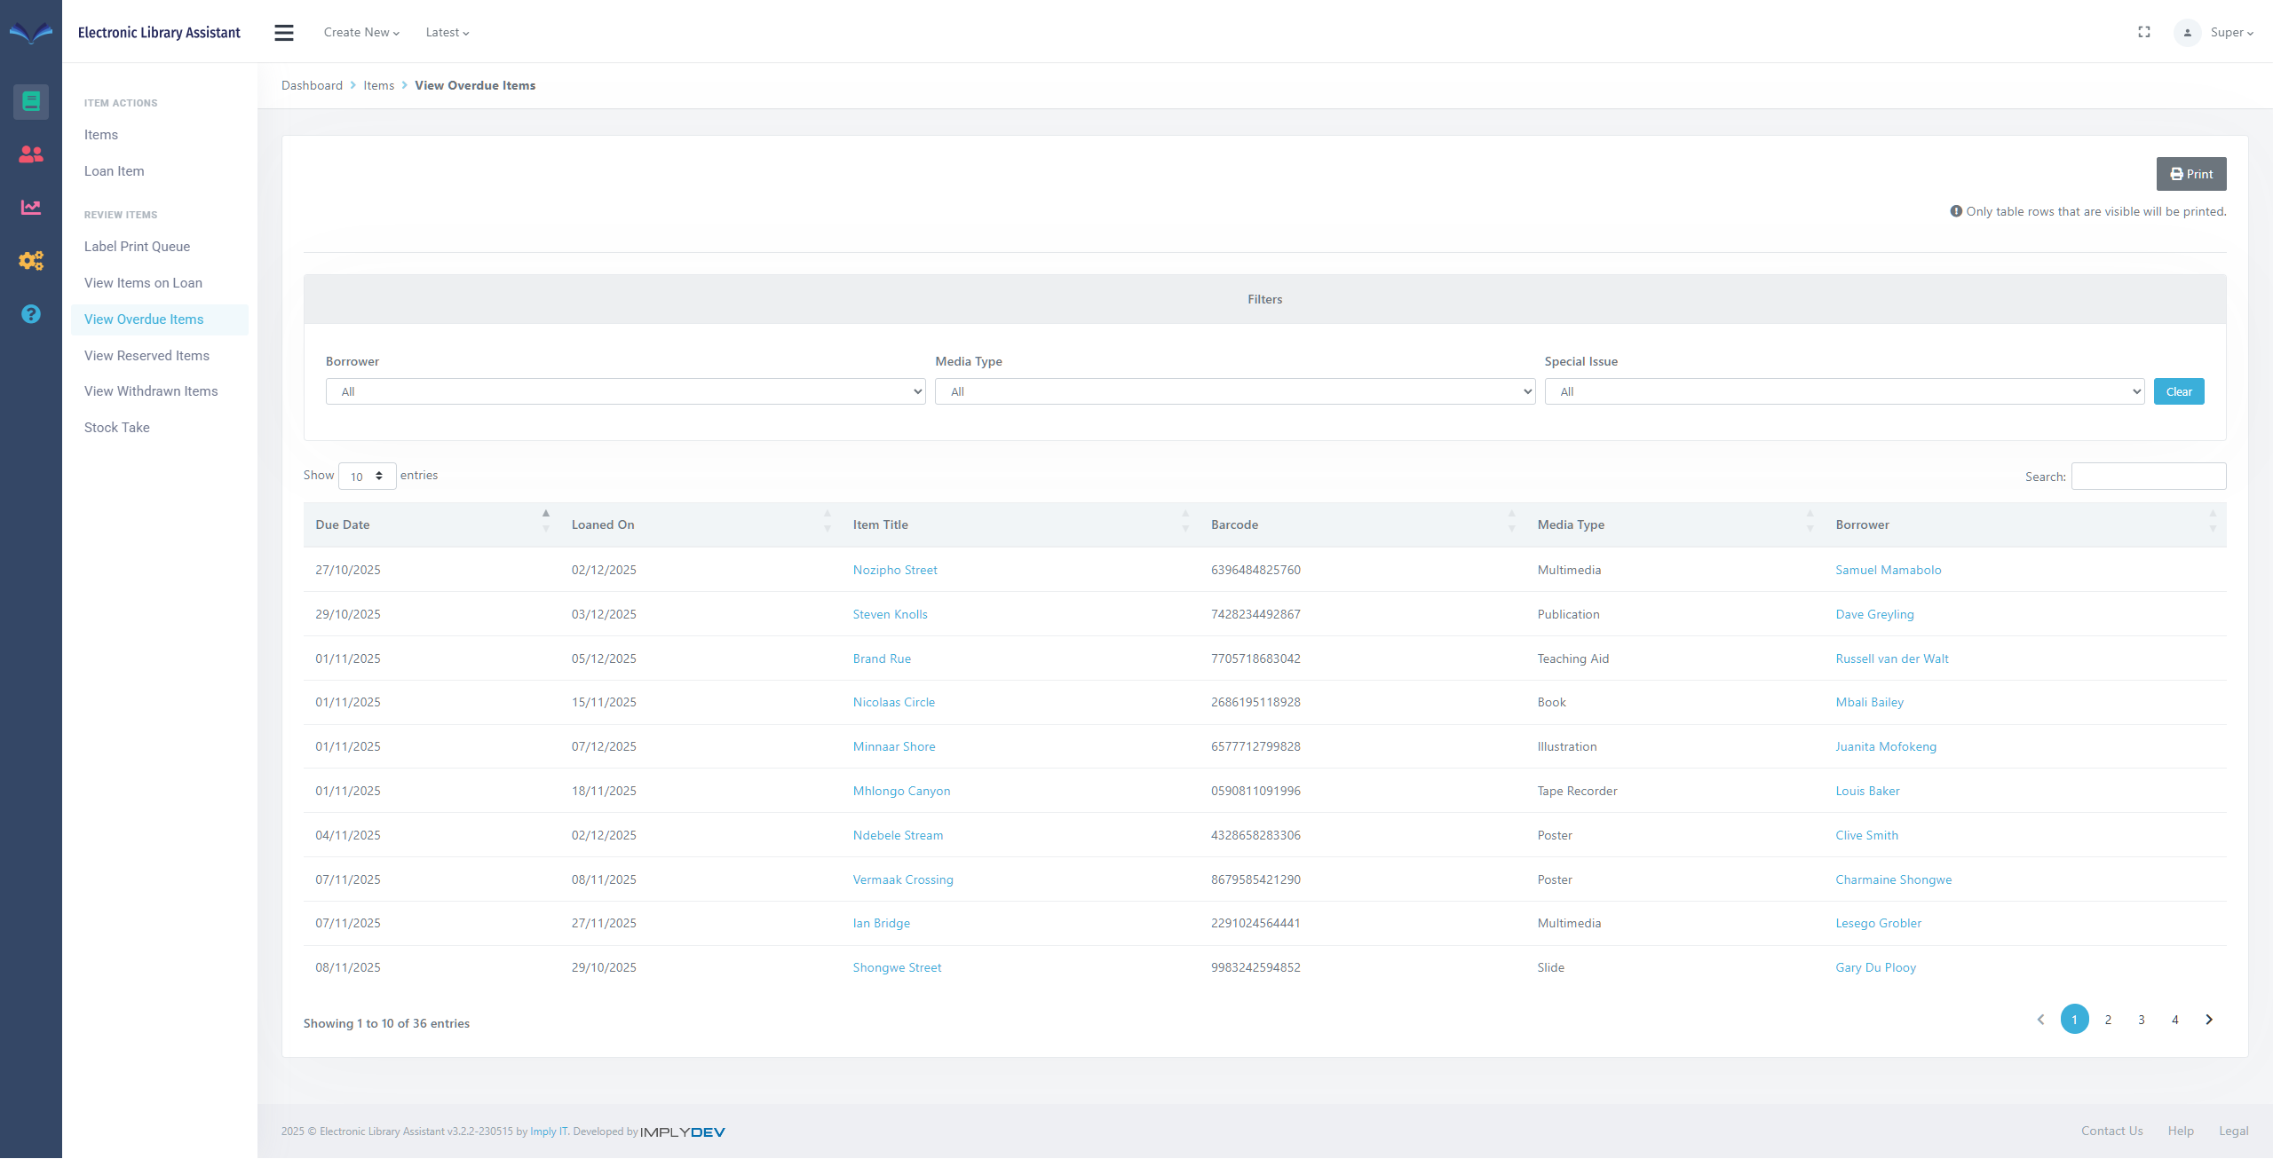Expand the Create New menu
The width and height of the screenshot is (2273, 1159).
click(x=361, y=33)
